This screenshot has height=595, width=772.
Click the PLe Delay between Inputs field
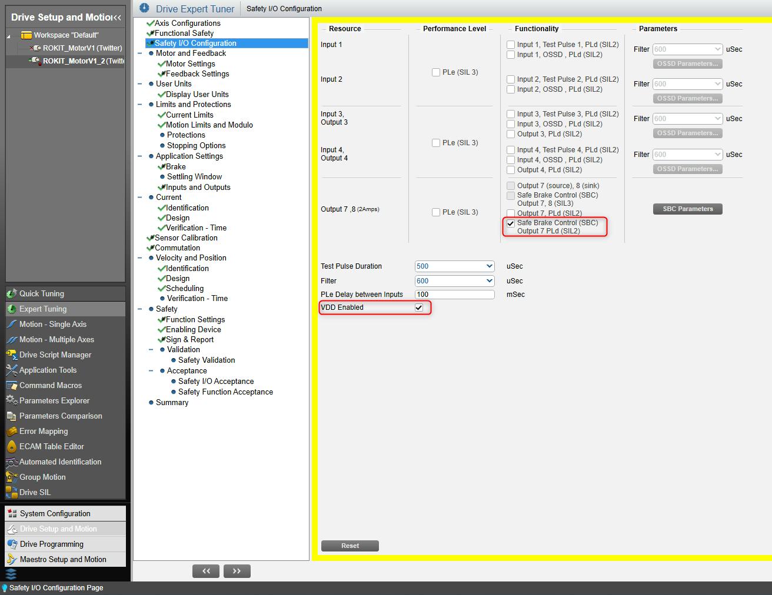coord(454,295)
